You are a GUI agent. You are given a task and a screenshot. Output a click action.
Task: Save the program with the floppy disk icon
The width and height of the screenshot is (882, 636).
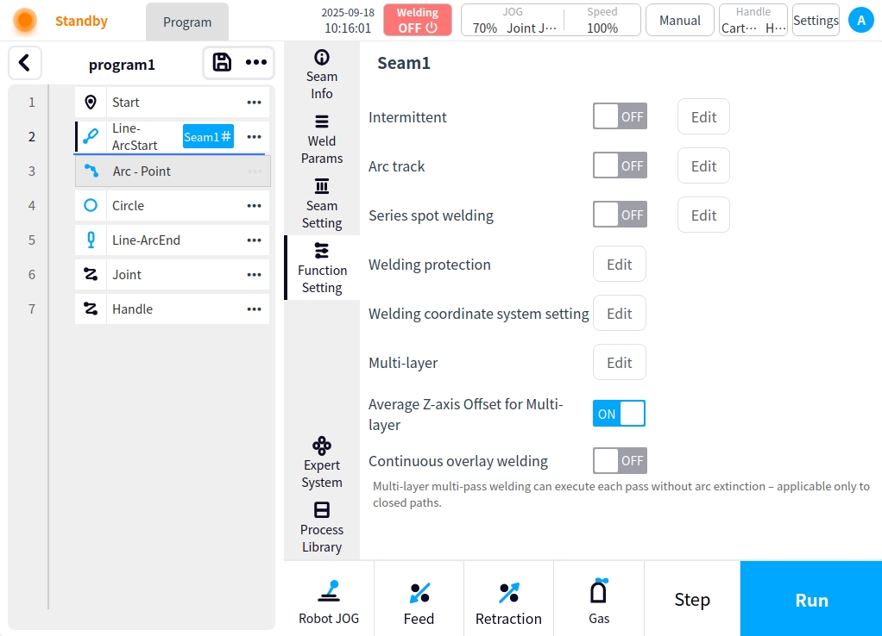tap(222, 63)
